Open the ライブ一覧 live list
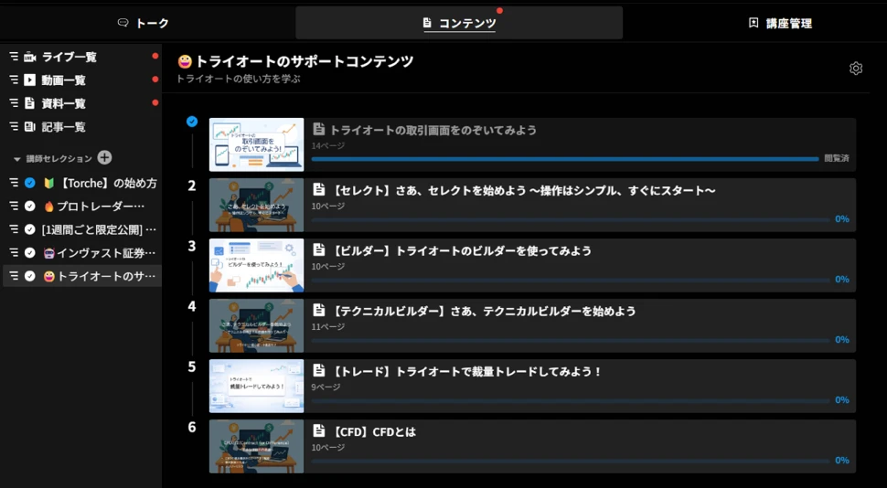Image resolution: width=887 pixels, height=488 pixels. click(x=69, y=57)
